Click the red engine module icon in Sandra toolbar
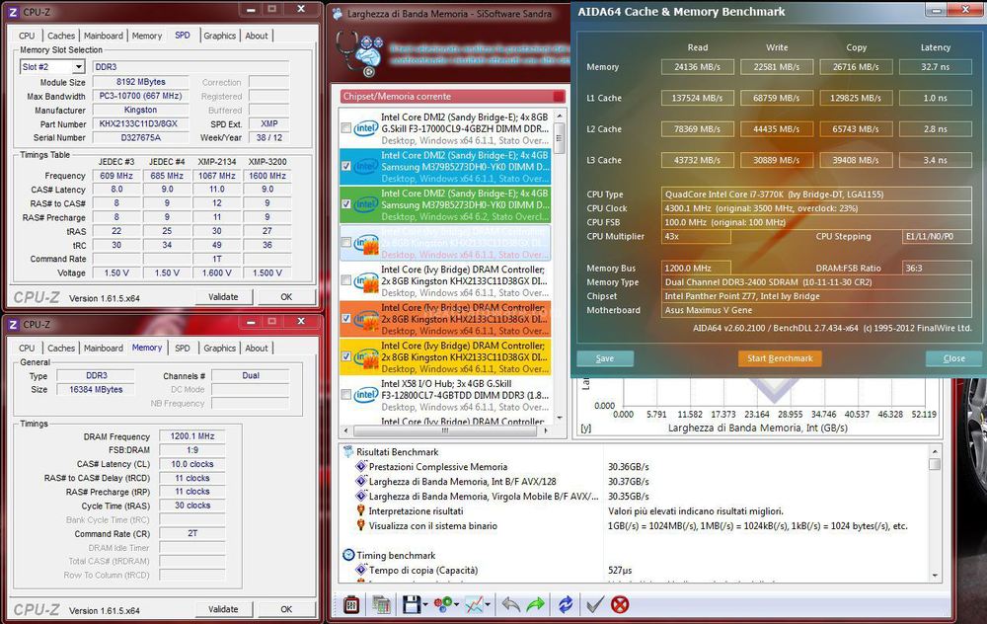The width and height of the screenshot is (987, 624). 351,605
